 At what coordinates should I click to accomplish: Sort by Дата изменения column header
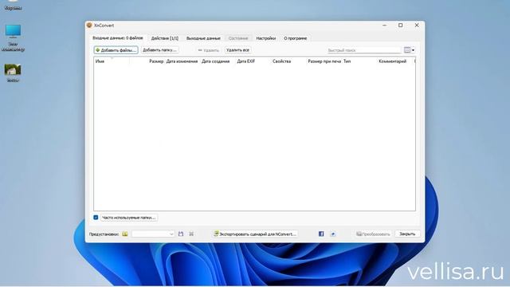pos(182,61)
